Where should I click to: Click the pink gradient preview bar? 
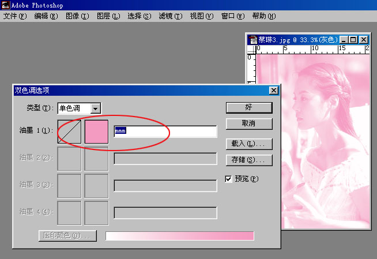pos(180,236)
